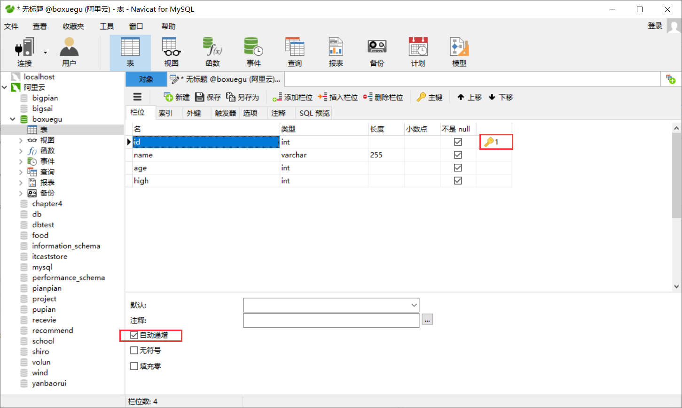This screenshot has width=682, height=408.
Task: Delete the field with 删除栏位
Action: coord(383,97)
